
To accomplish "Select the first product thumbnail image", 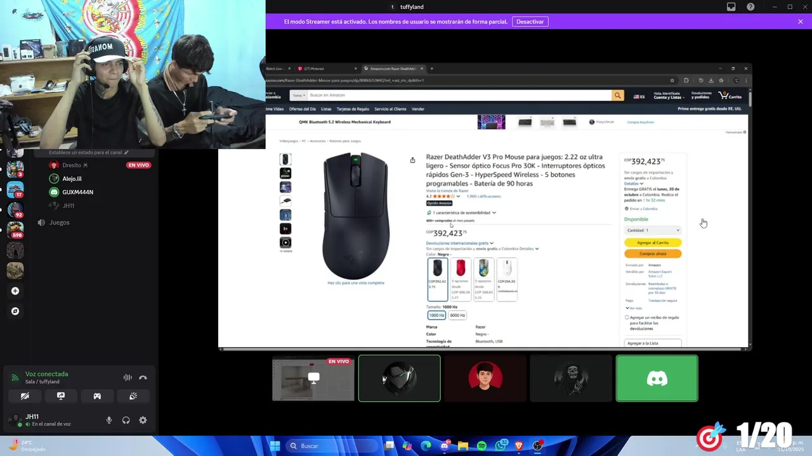I will point(285,160).
